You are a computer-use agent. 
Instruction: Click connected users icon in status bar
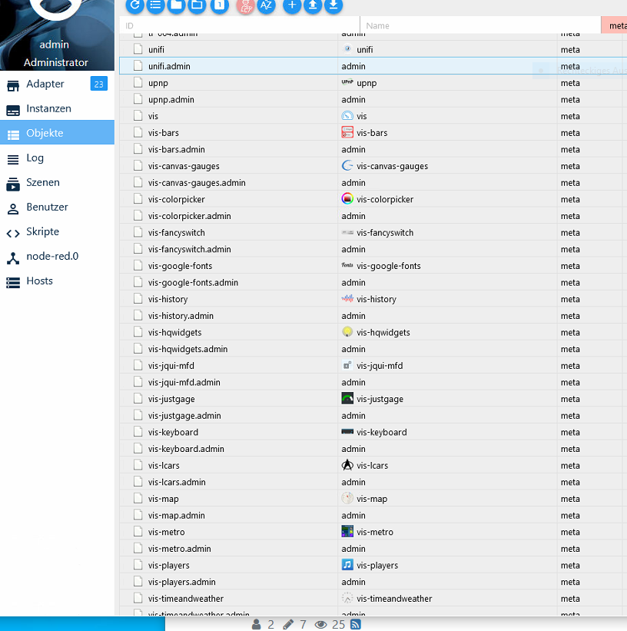coord(257,624)
